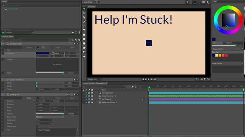245x137 pixels.
Task: Select Background Shape layer in timeline
Action: [x=109, y=102]
